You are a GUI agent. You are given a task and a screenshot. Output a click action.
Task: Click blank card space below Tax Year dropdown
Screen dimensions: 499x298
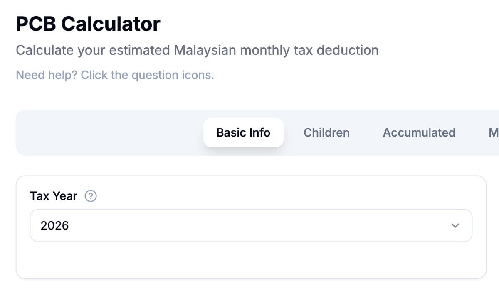[x=251, y=260]
